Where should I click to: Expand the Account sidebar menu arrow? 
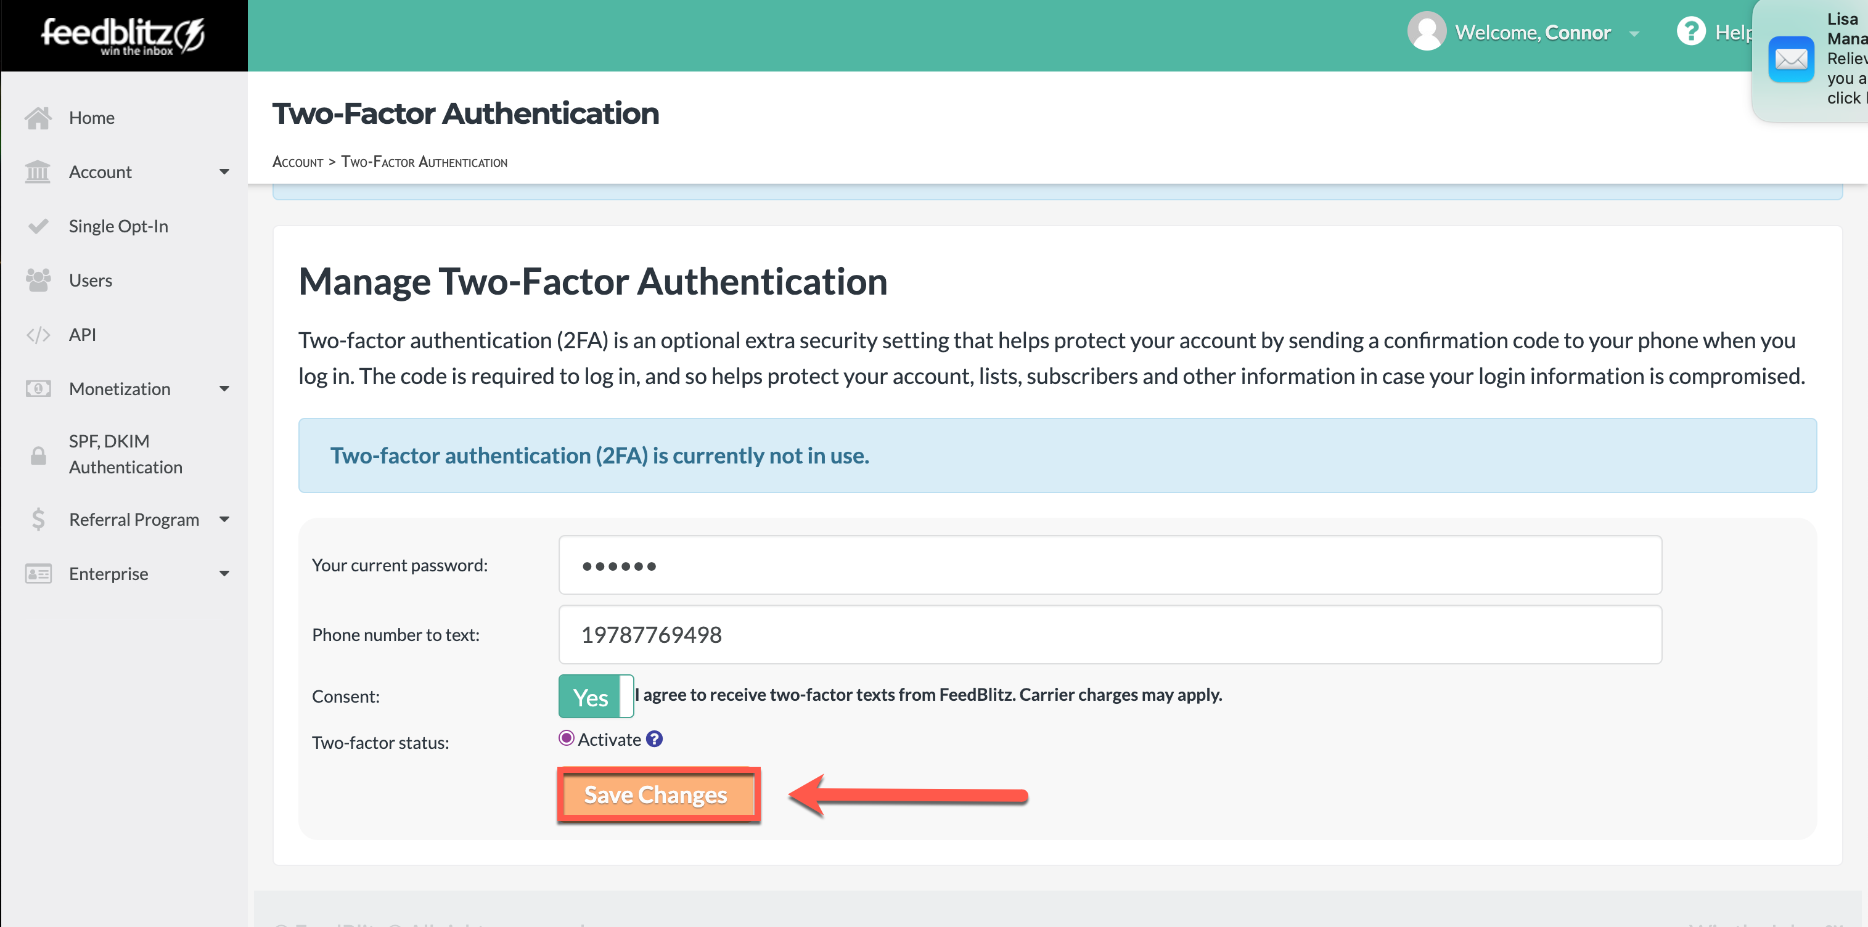[x=224, y=172]
